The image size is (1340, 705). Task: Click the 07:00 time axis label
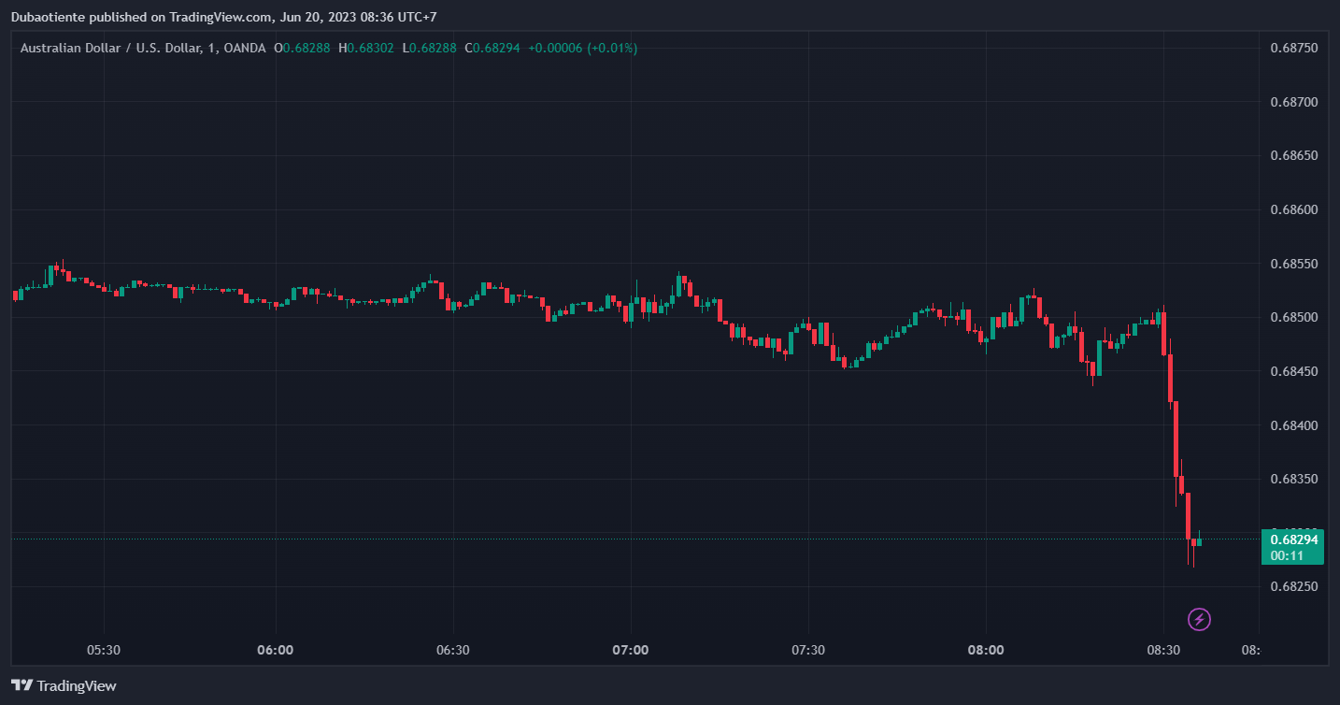coord(631,650)
